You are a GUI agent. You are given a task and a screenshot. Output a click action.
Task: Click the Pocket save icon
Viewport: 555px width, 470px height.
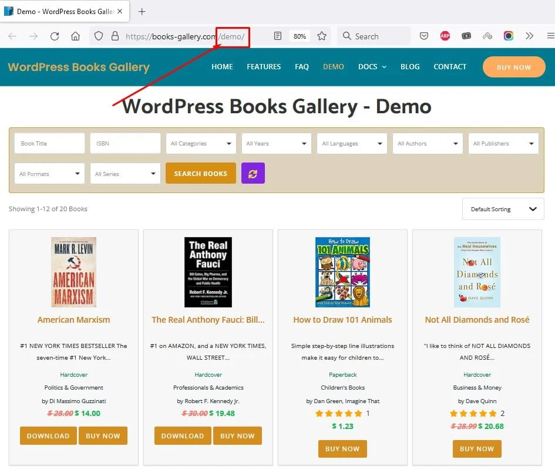424,36
